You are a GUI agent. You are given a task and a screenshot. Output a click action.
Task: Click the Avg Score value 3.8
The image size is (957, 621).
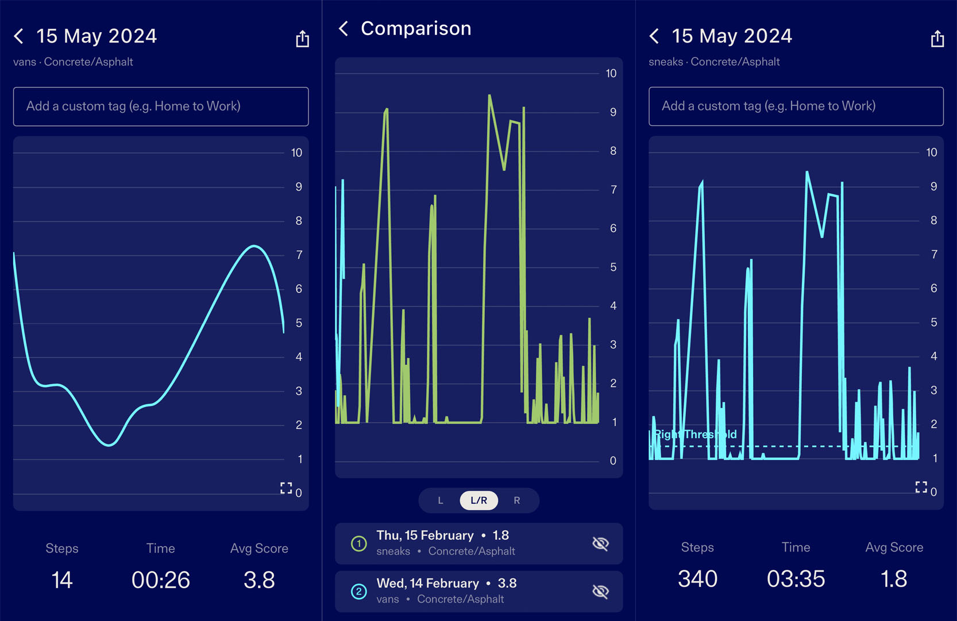pyautogui.click(x=259, y=580)
